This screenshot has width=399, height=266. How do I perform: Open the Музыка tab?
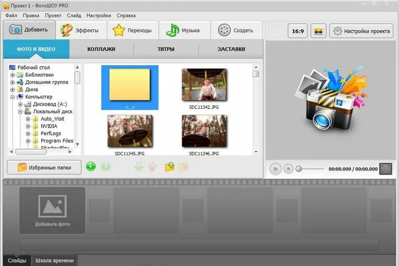[x=185, y=30]
